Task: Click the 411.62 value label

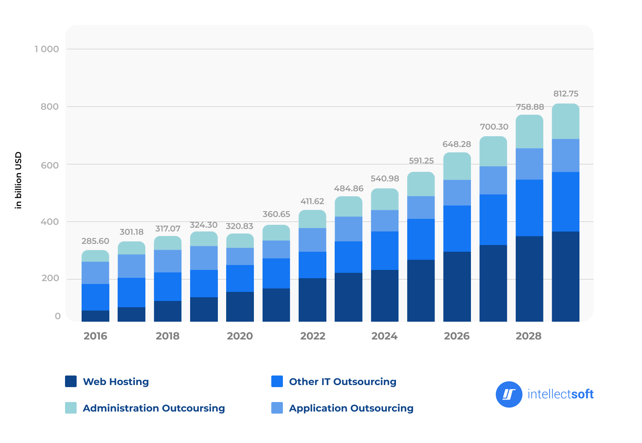Action: [312, 201]
